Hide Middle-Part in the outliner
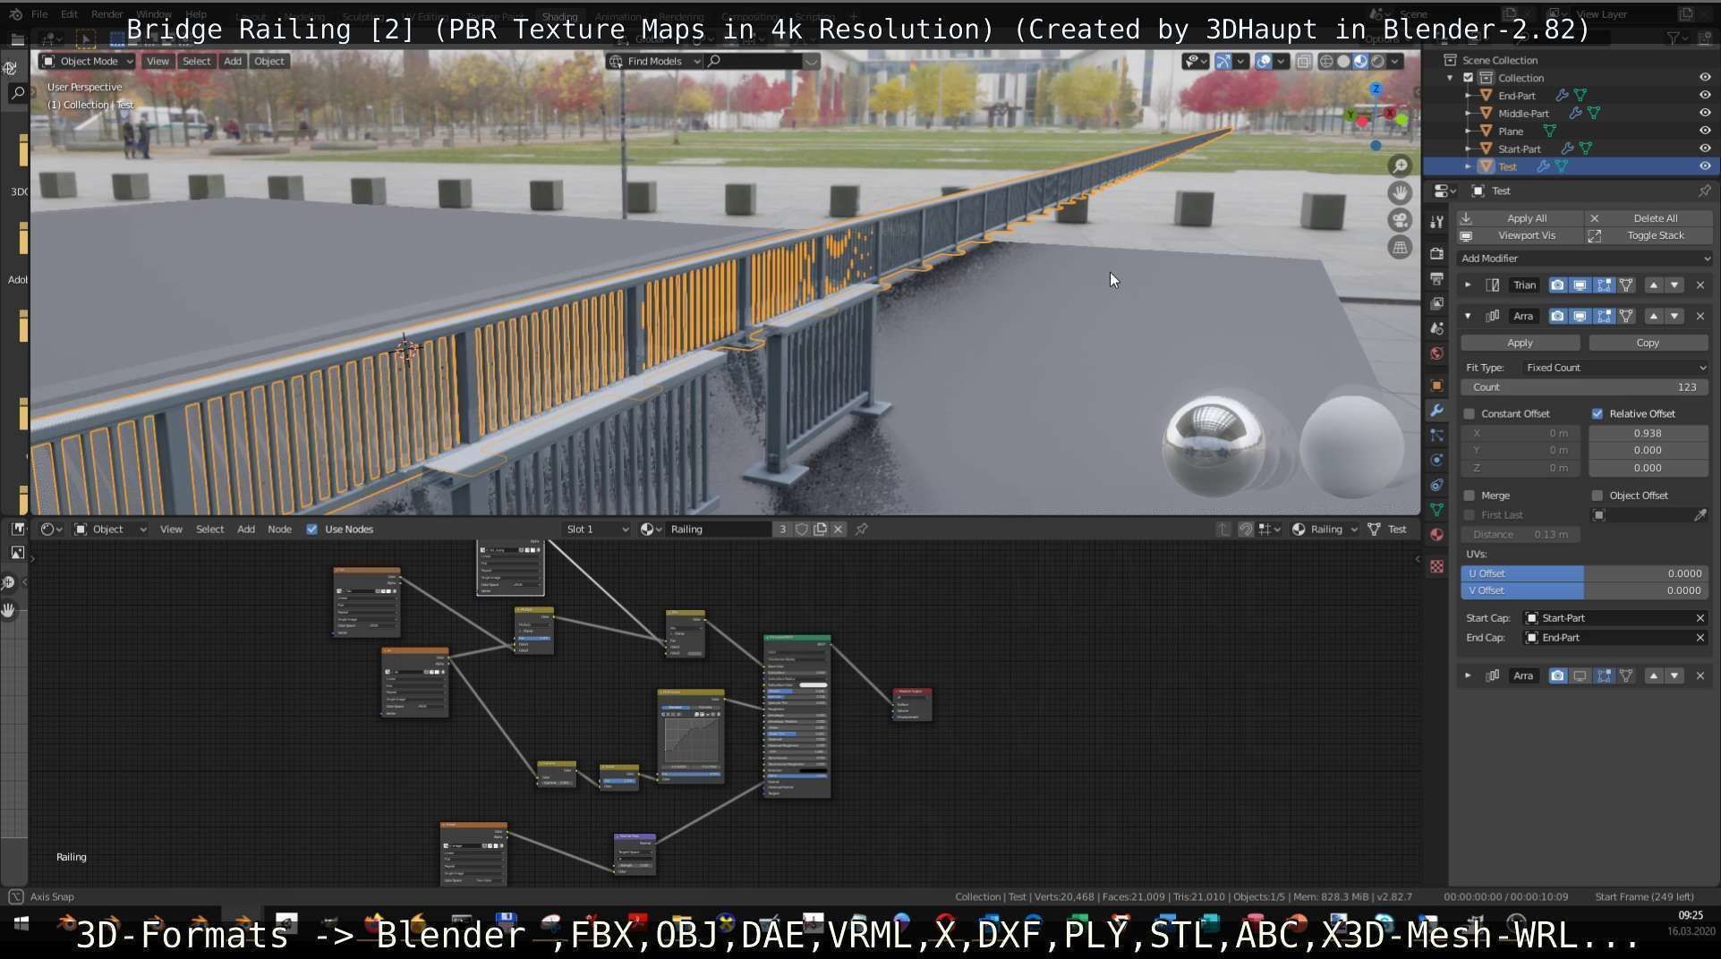This screenshot has width=1721, height=959. pyautogui.click(x=1704, y=114)
